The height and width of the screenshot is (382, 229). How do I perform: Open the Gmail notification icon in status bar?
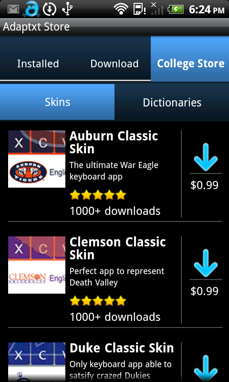click(x=13, y=9)
